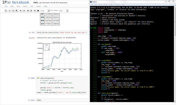This screenshot has width=176, height=105.
Task: Click table cell 1883645
Action: [49, 17]
